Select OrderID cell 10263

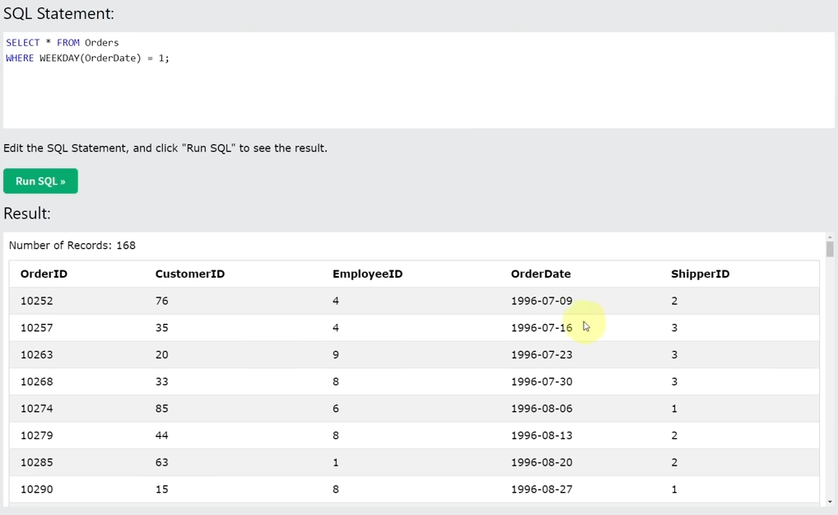coord(37,354)
